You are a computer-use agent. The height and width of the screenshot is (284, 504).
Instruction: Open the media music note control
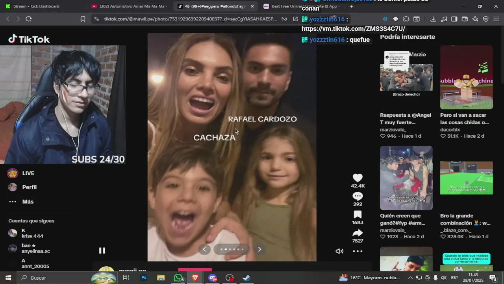(444, 19)
